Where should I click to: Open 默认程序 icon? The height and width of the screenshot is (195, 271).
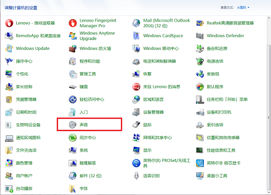point(200,86)
